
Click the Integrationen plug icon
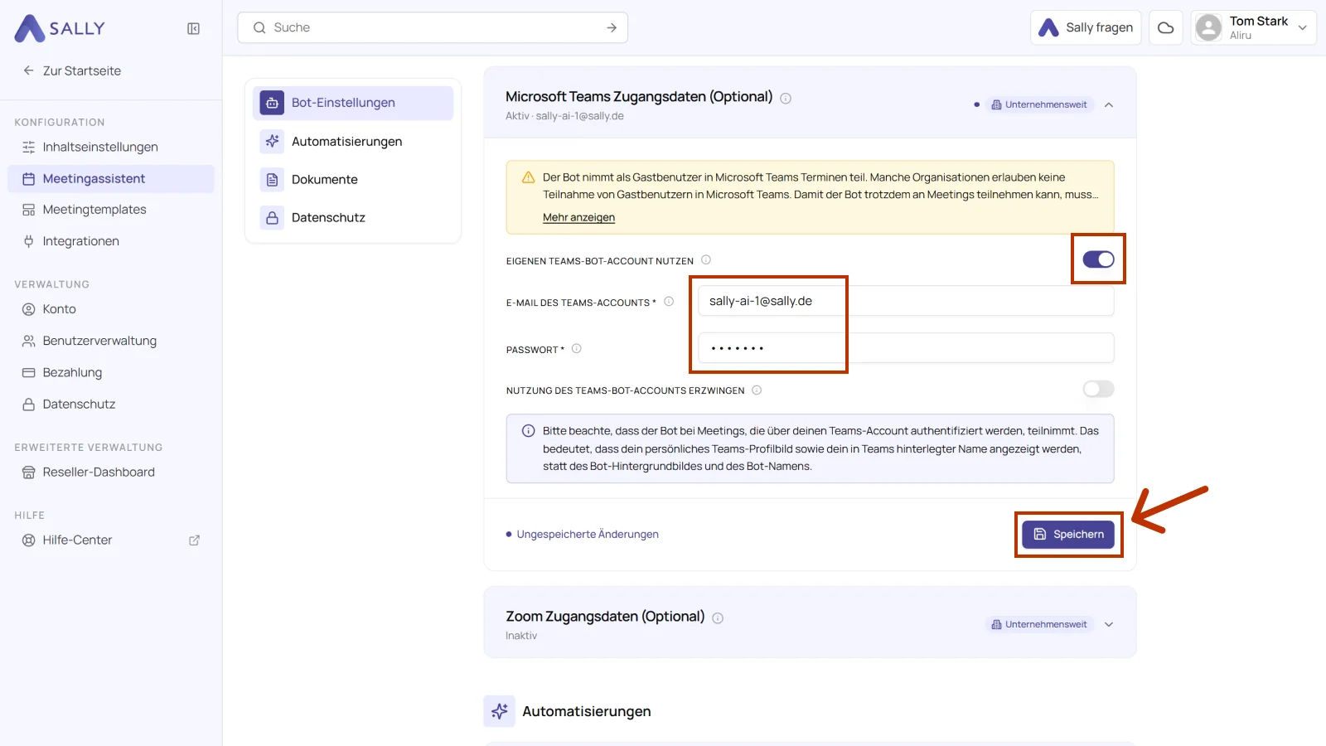pyautogui.click(x=29, y=241)
